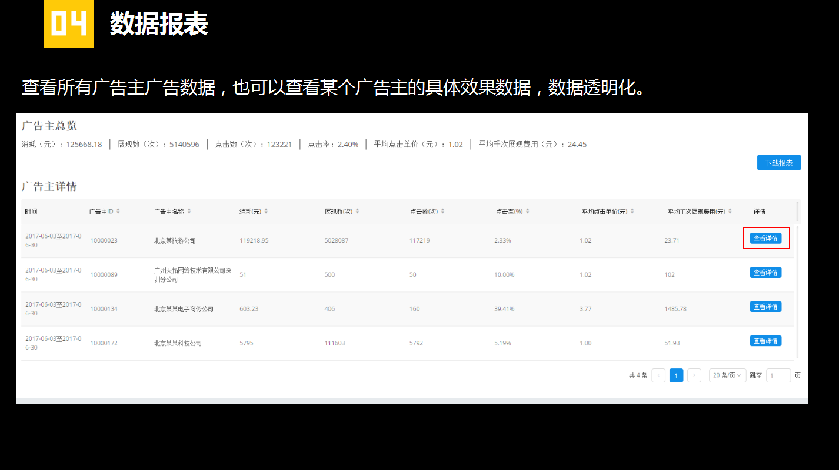The height and width of the screenshot is (470, 839).
Task: Click the 117219 clicks value
Action: [419, 240]
